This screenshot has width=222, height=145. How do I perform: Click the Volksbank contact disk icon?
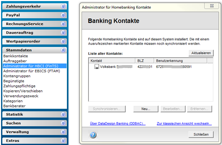click(x=97, y=67)
